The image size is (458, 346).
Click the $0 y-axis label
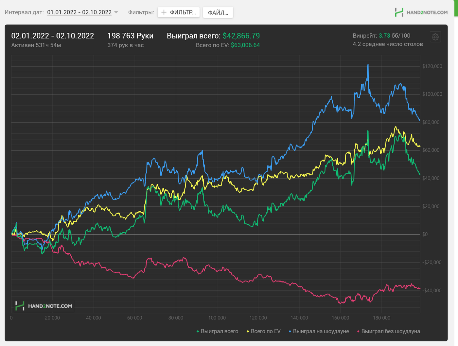[x=425, y=234]
